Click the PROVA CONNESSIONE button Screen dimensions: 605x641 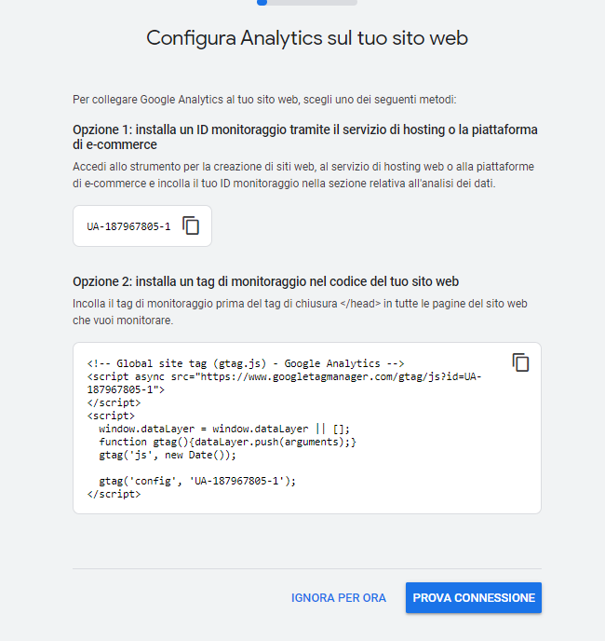point(474,597)
